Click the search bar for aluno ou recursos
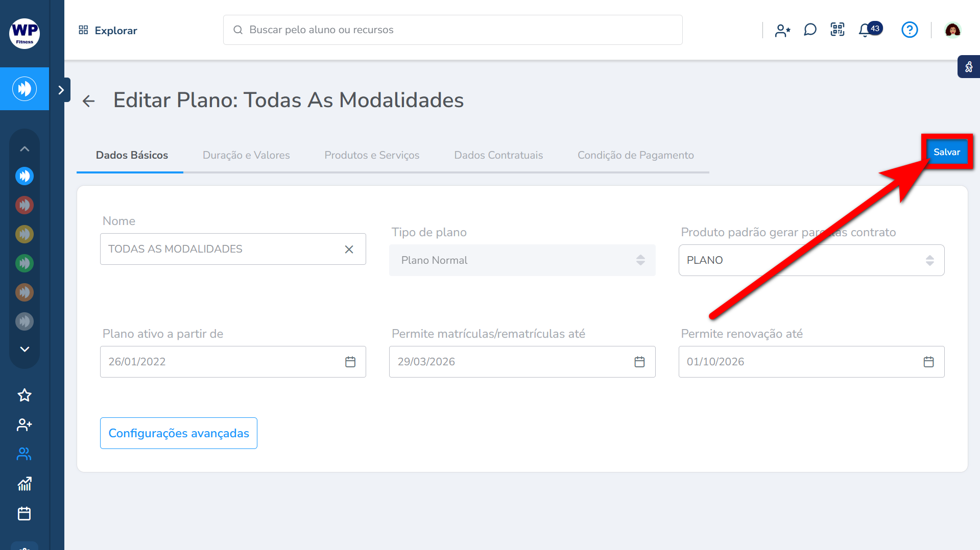The width and height of the screenshot is (980, 550). tap(452, 30)
